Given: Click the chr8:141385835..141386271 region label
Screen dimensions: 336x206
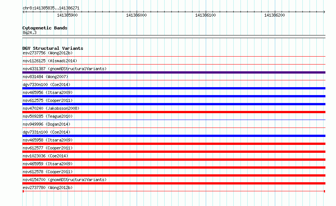Looking at the screenshot, I should pos(51,8).
